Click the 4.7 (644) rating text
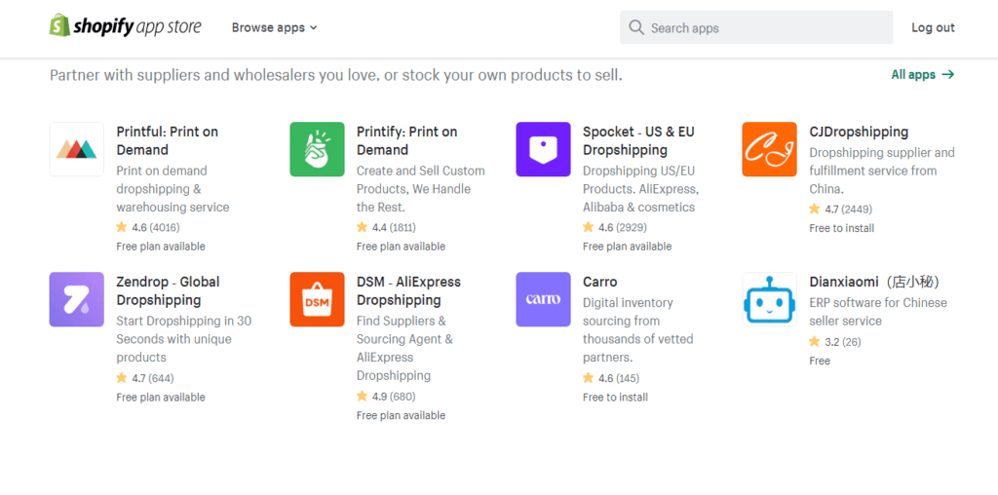Viewport: 998px width, 495px height. click(x=153, y=378)
